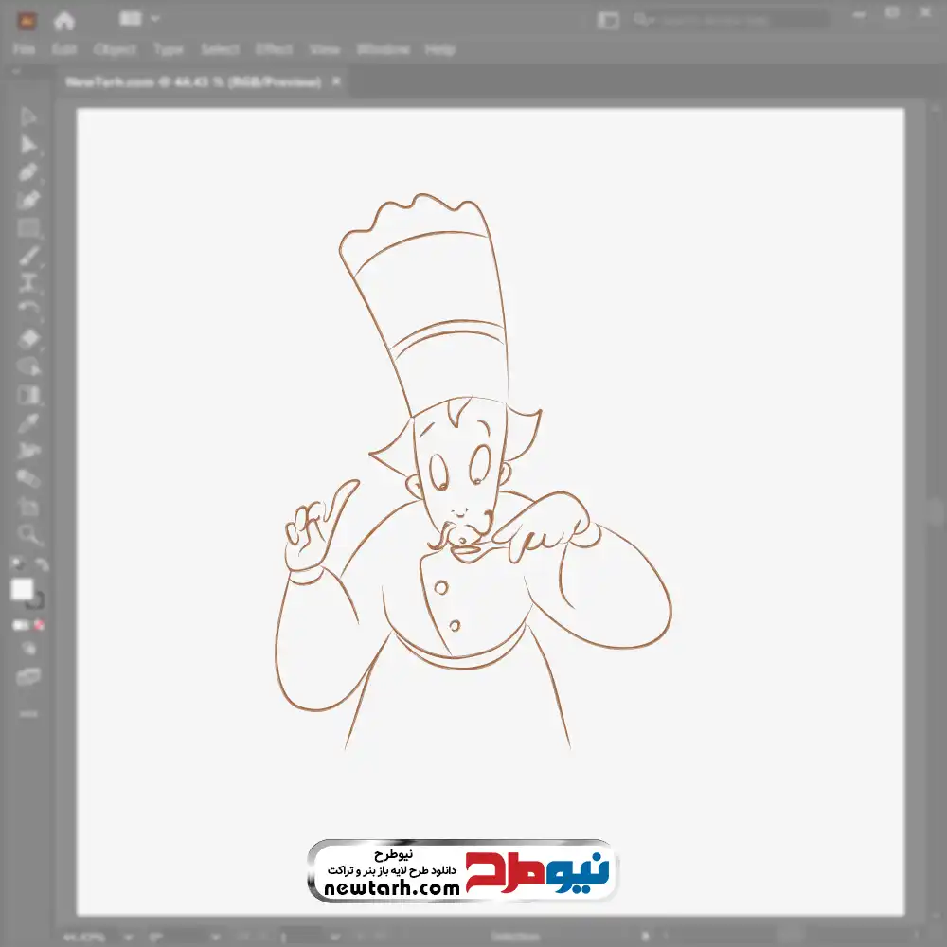Click the Home icon

(63, 19)
